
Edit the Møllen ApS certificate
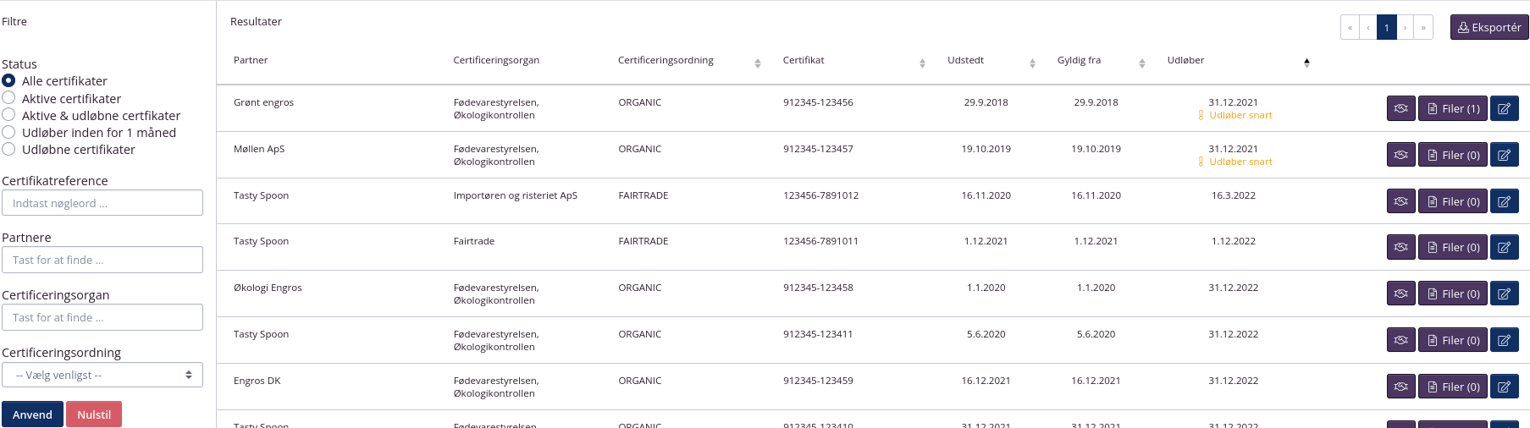(1504, 155)
